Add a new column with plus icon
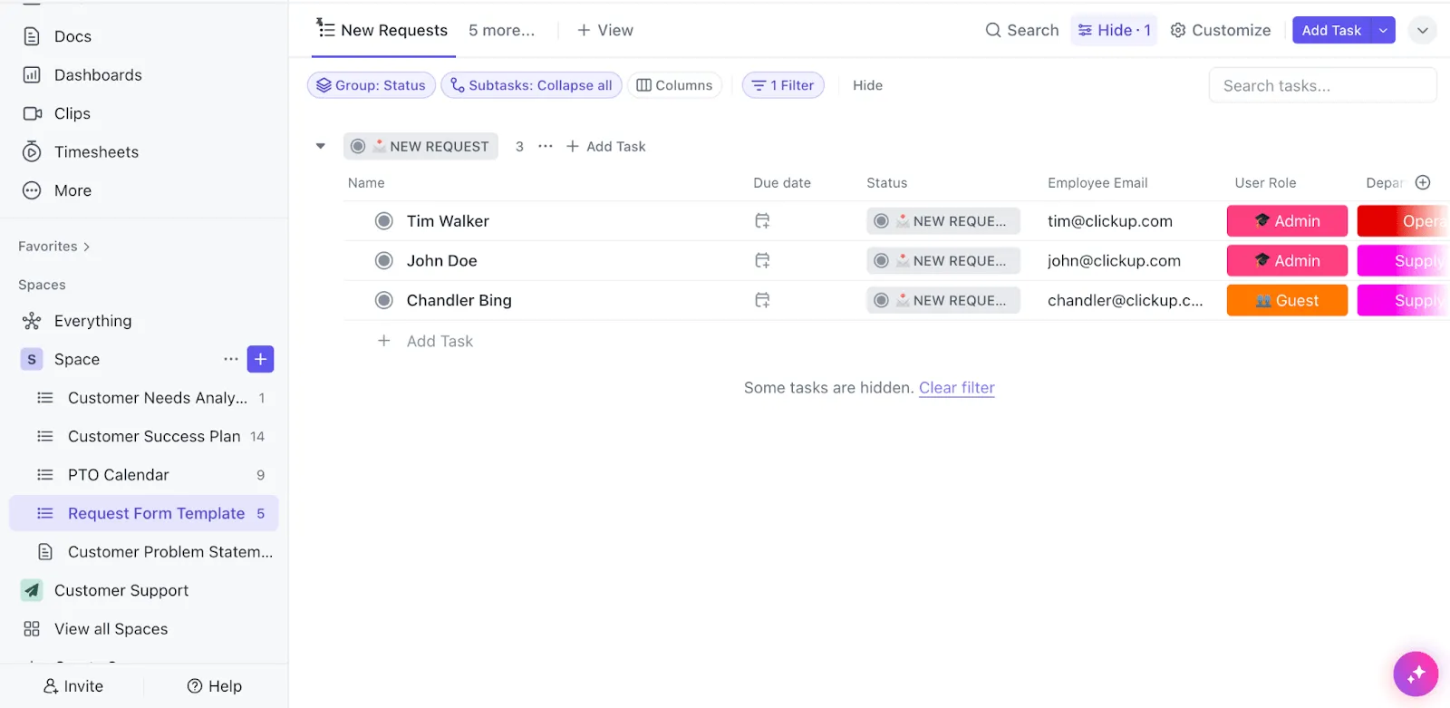1450x708 pixels. 1423,182
